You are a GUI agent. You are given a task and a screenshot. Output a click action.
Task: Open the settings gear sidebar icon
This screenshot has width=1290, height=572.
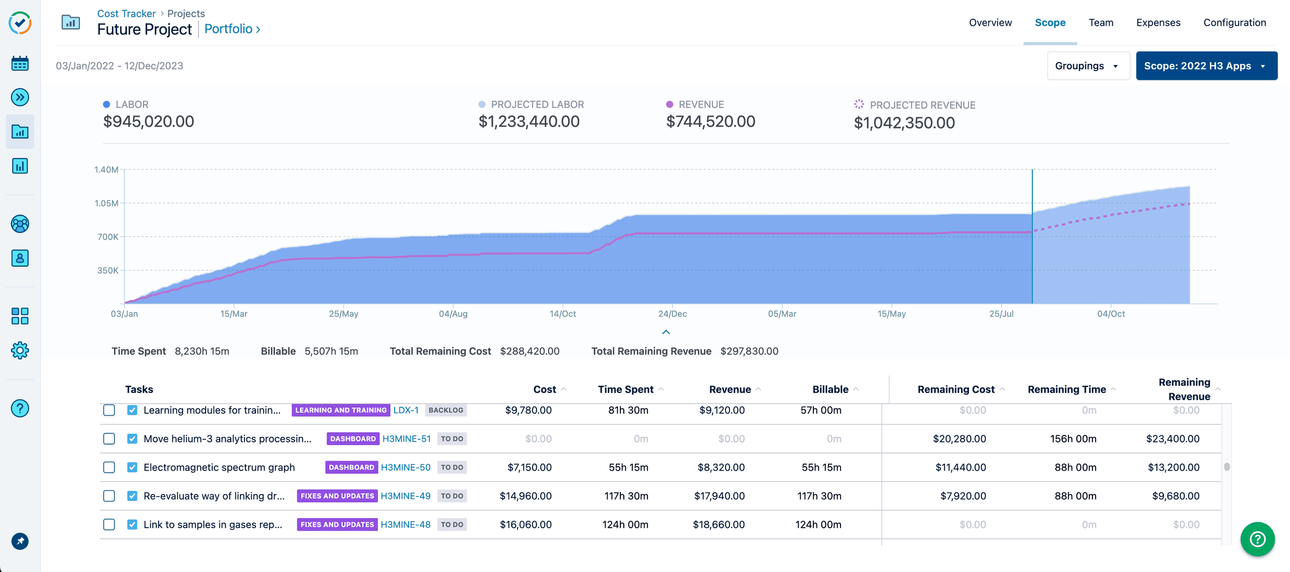click(20, 350)
